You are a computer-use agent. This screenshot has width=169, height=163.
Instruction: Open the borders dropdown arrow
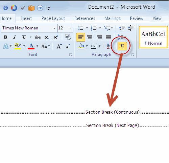tap(99, 46)
